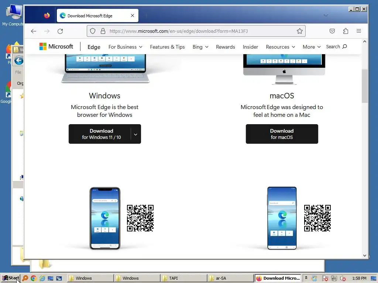The image size is (378, 283).
Task: Expand the For Business menu
Action: tap(126, 47)
